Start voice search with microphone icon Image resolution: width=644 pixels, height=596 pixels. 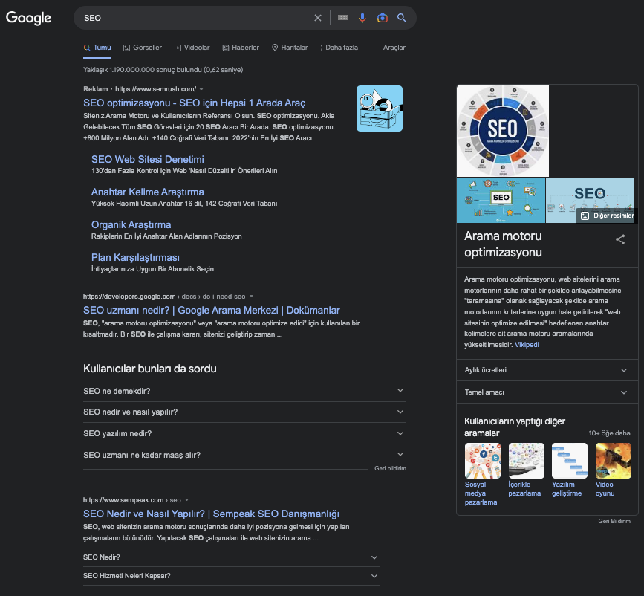click(362, 18)
